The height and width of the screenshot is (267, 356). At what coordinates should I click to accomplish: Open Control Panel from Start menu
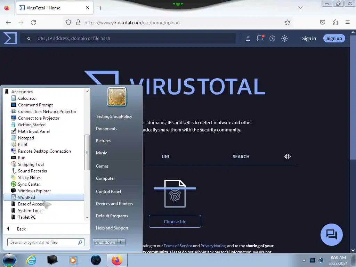coord(108,192)
